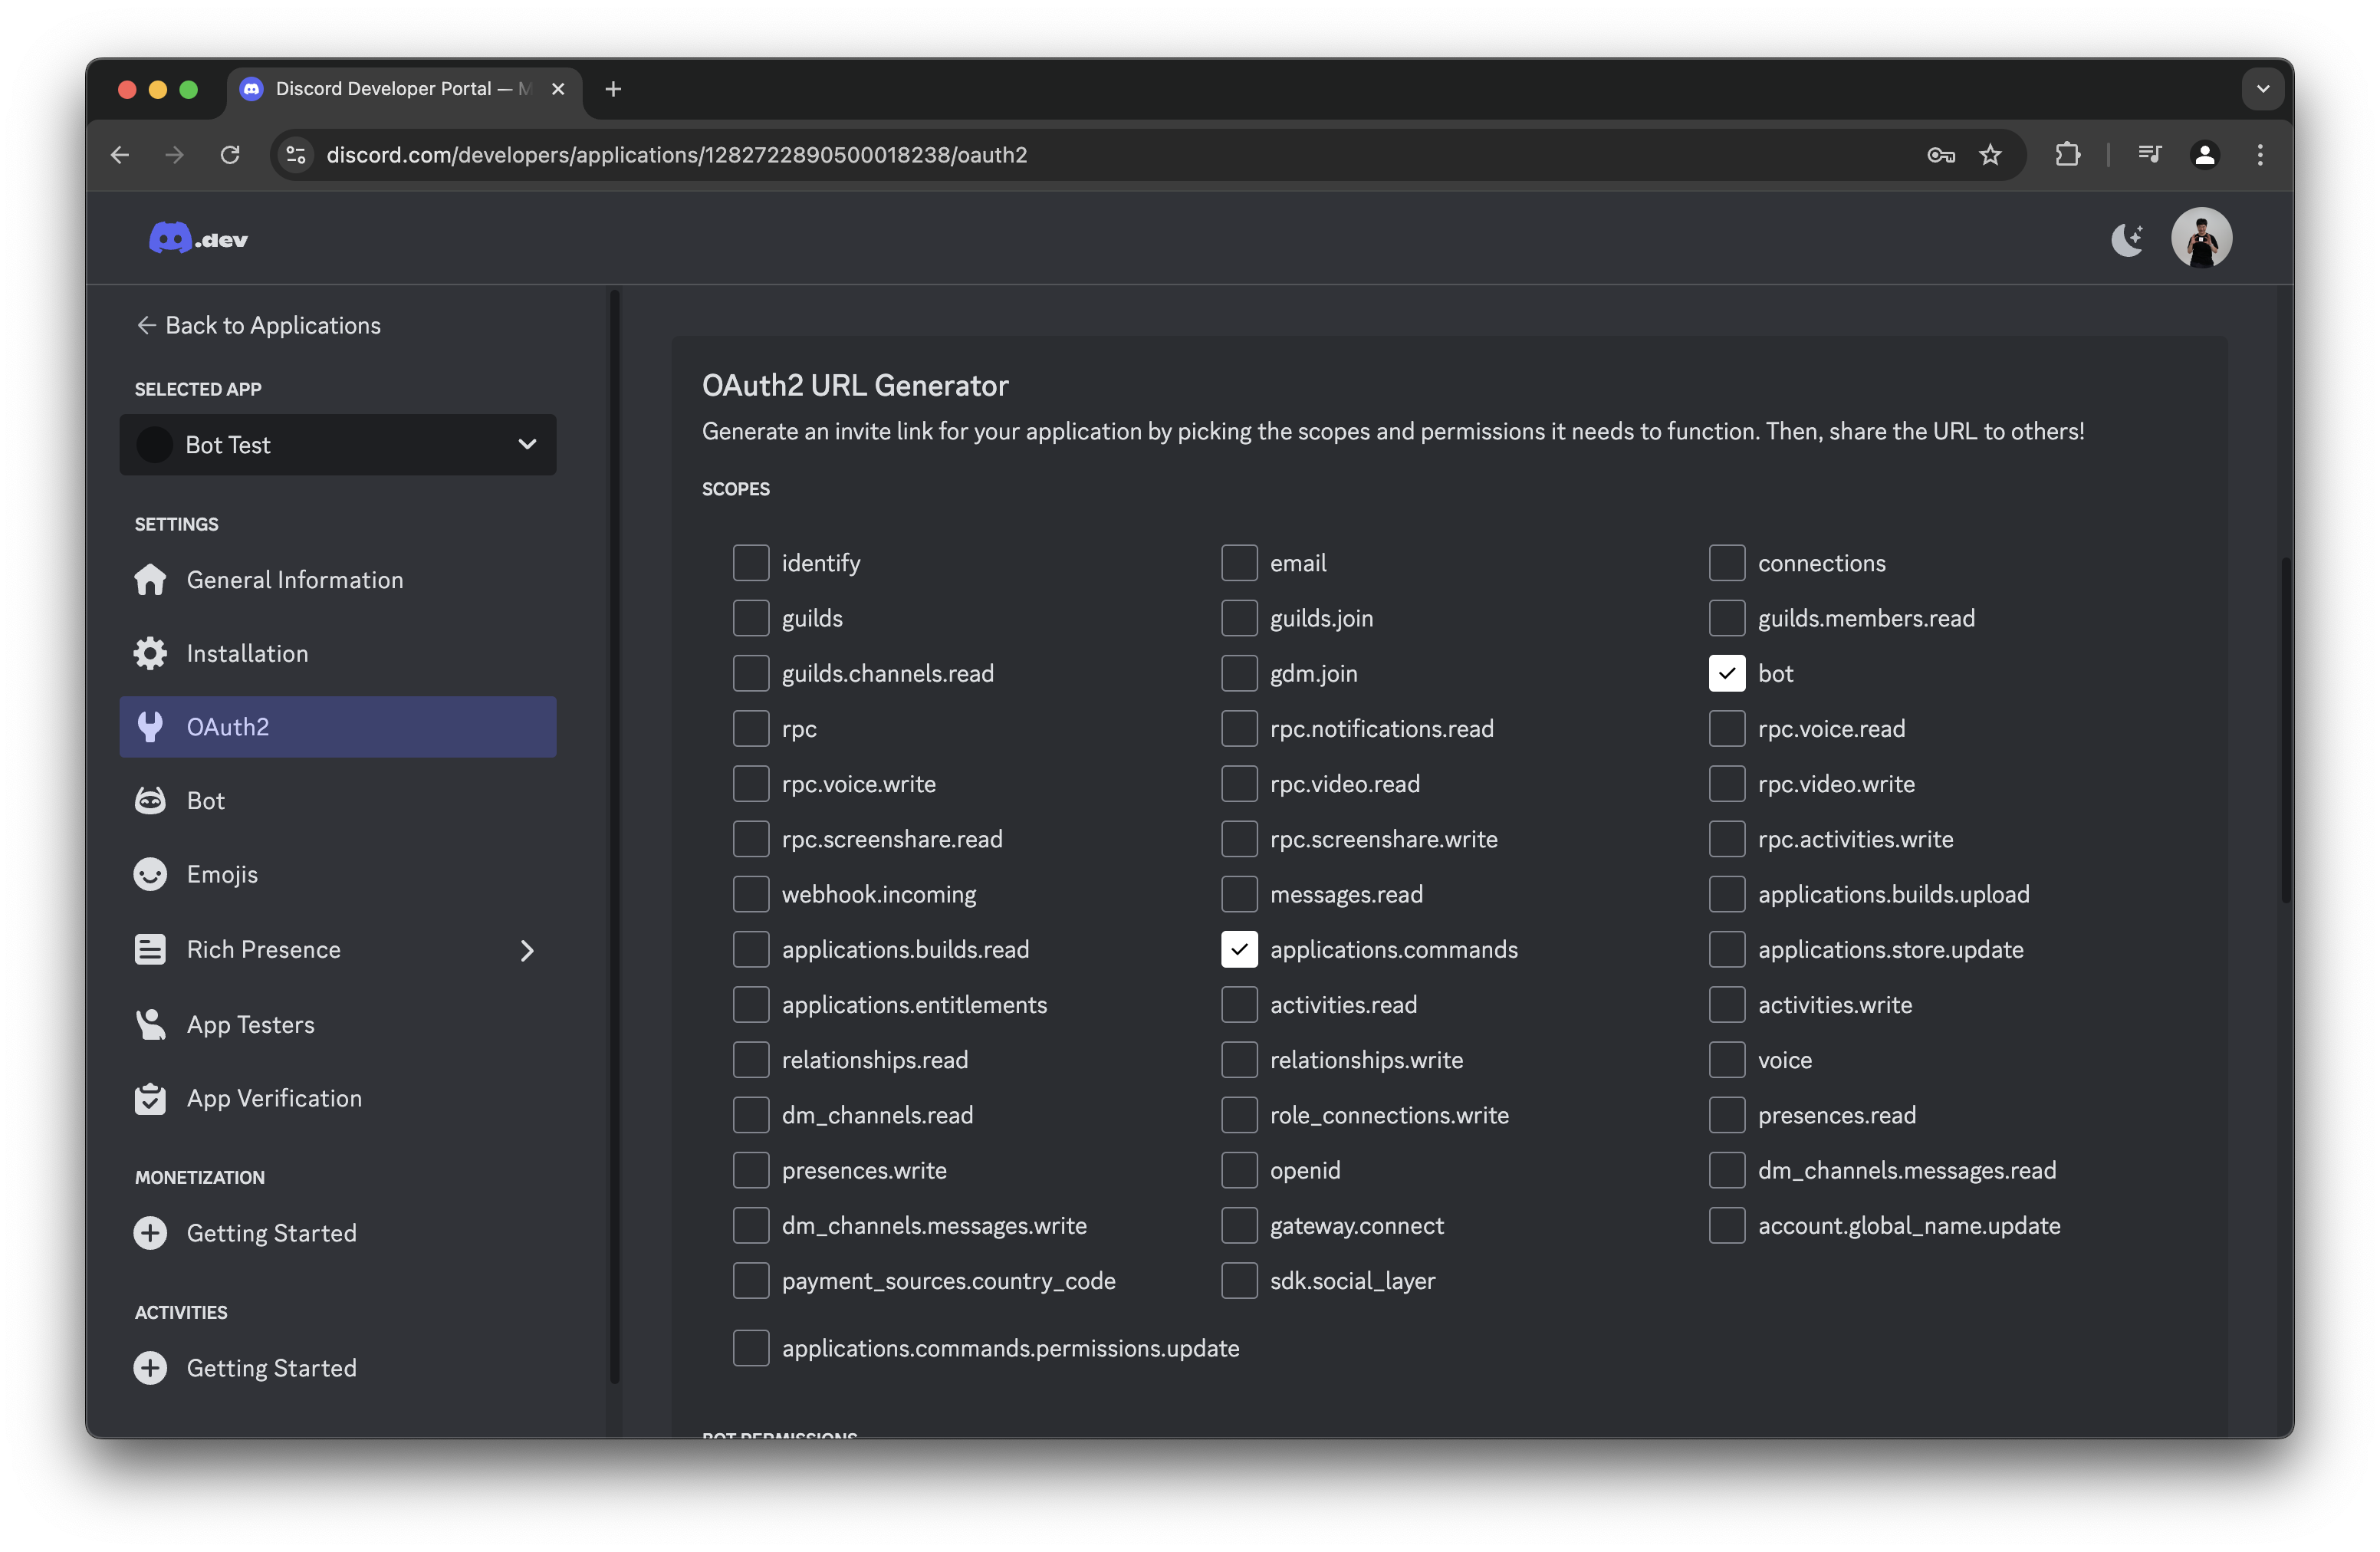2380x1552 pixels.
Task: Open Emojis settings in sidebar
Action: point(222,874)
